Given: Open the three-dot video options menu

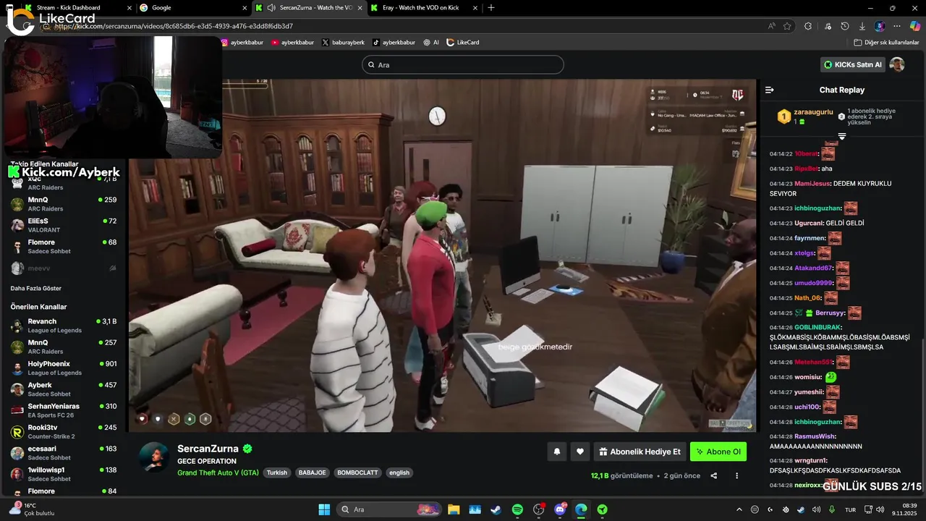Looking at the screenshot, I should click(x=737, y=475).
